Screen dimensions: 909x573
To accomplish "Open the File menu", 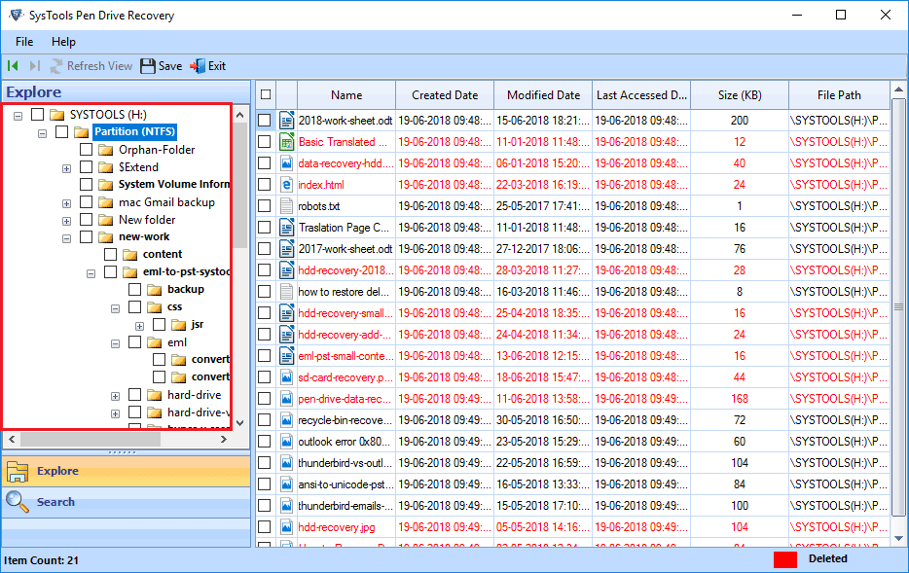I will [x=23, y=42].
